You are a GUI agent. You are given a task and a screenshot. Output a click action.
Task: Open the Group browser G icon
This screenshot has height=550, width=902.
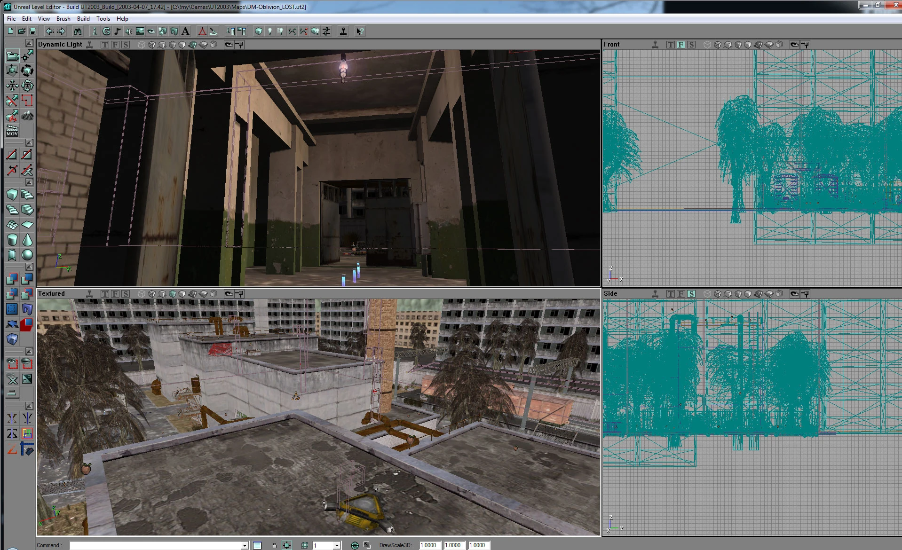tap(106, 31)
